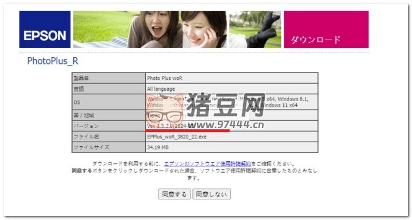This screenshot has width=412, height=220.
Task: Select file name EPPlus_woR_3820_22.exe
Action: click(x=177, y=137)
